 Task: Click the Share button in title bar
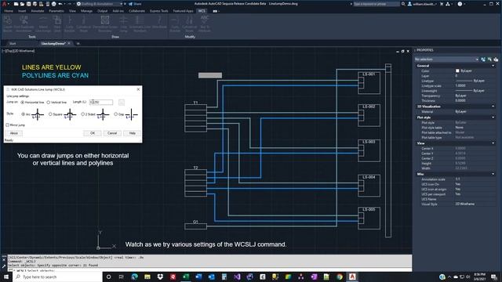pyautogui.click(x=135, y=4)
